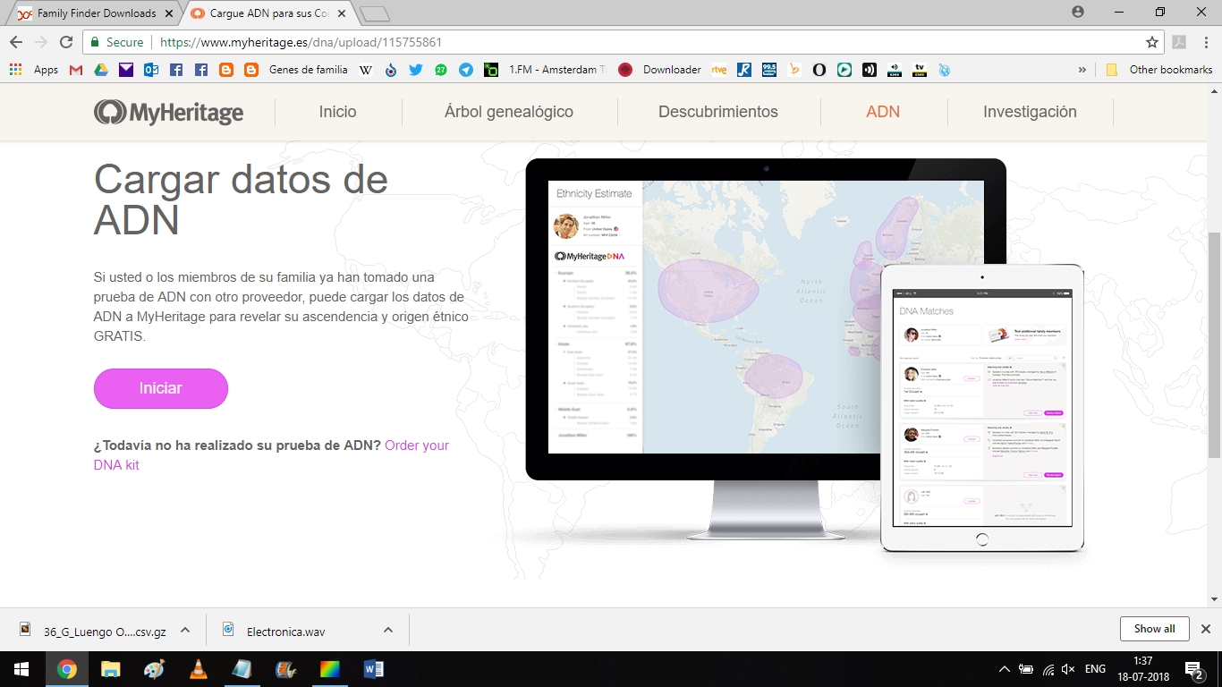Switch to the Family Finder Downloads tab

point(92,14)
